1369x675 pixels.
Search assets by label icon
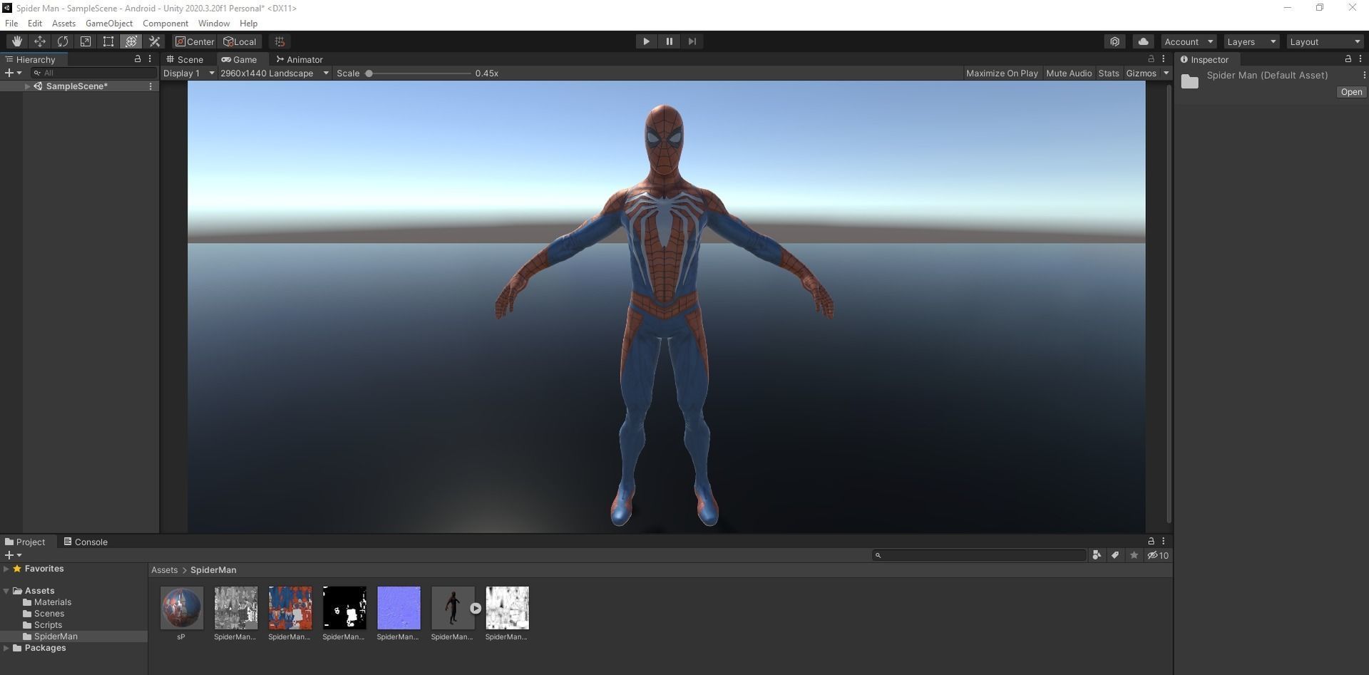tap(1115, 555)
